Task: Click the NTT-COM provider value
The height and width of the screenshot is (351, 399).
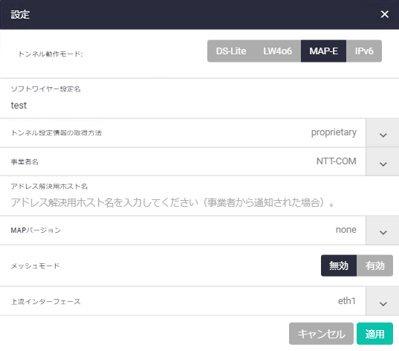Action: coord(336,161)
